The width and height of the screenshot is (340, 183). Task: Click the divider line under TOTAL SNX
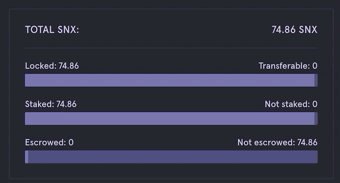pyautogui.click(x=171, y=48)
